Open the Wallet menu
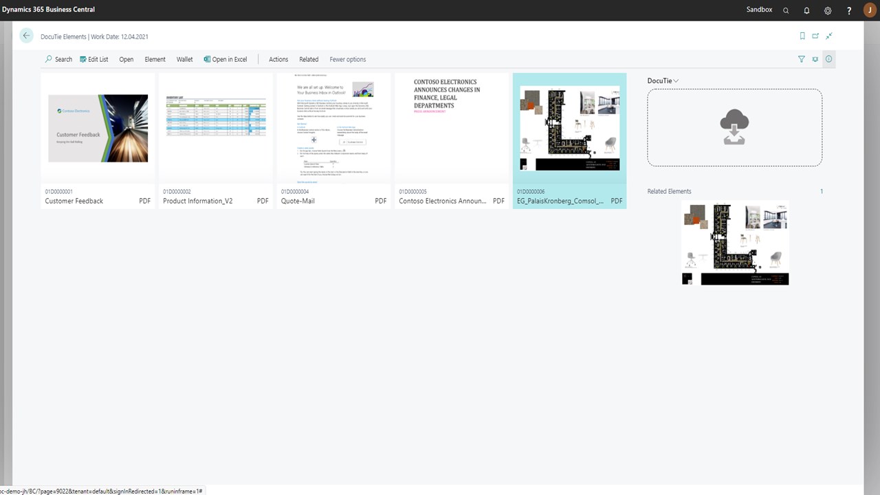 click(x=184, y=59)
